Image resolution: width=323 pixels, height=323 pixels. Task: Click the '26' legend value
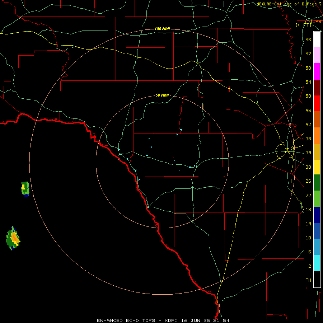click(x=308, y=181)
